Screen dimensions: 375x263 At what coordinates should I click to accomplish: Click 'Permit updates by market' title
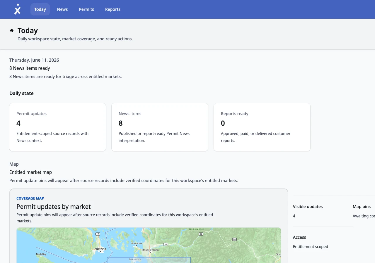click(54, 207)
